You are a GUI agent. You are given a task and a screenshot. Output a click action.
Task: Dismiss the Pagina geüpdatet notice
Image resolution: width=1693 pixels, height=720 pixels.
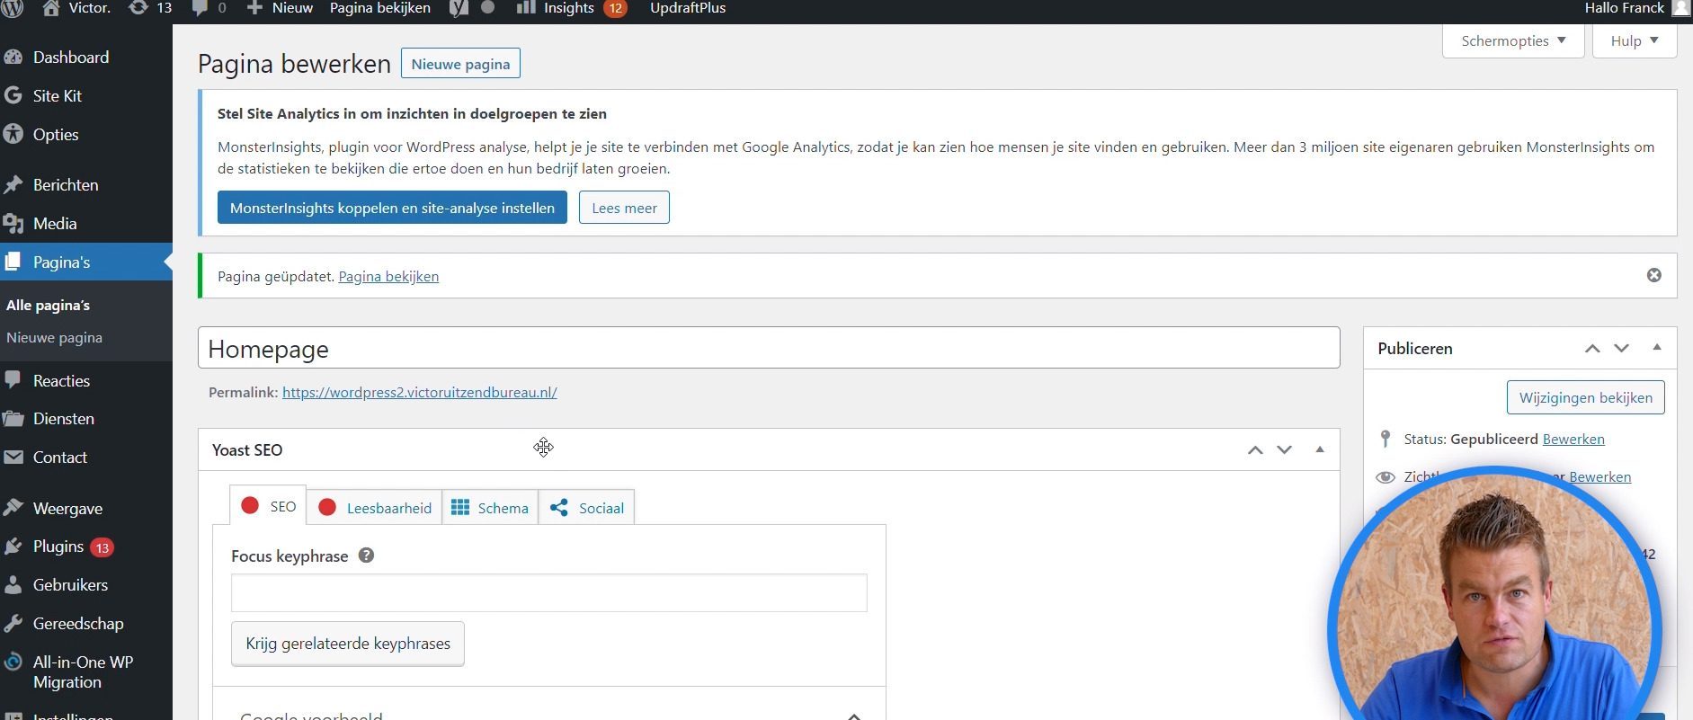pyautogui.click(x=1653, y=275)
